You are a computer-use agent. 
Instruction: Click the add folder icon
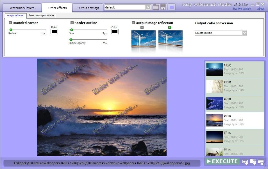(253, 162)
